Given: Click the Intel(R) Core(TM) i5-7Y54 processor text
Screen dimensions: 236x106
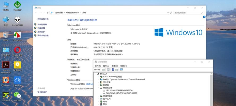Looking at the screenshot, I should coord(117,44).
